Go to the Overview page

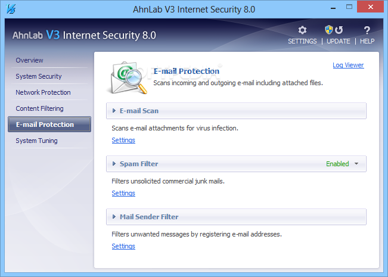[x=29, y=60]
